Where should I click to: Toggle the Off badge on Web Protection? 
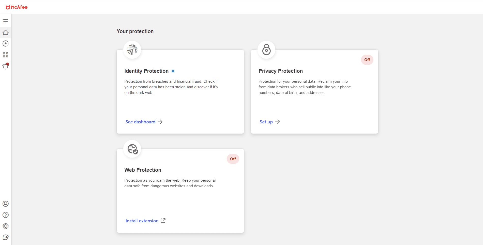point(233,159)
